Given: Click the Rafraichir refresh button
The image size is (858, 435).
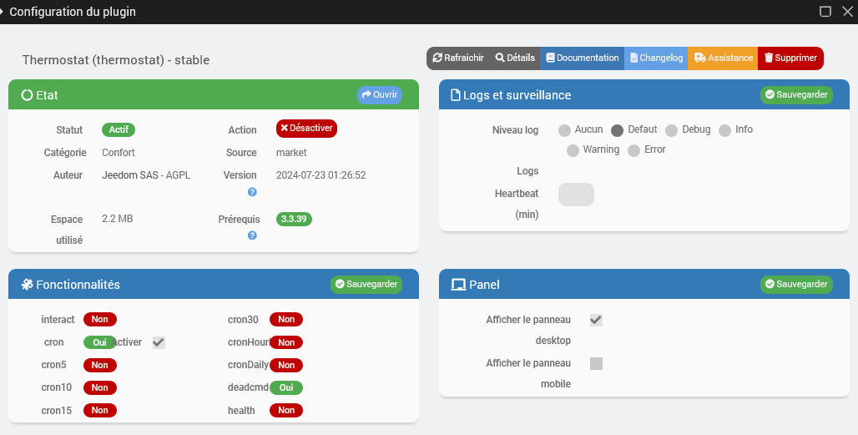Looking at the screenshot, I should [x=458, y=58].
